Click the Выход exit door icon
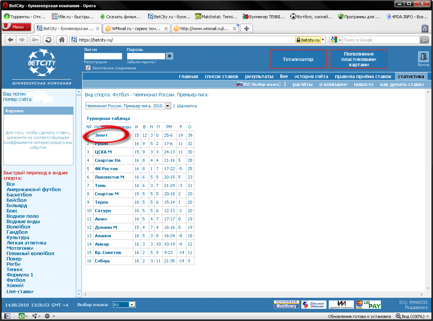The image size is (433, 321). pyautogui.click(x=423, y=57)
